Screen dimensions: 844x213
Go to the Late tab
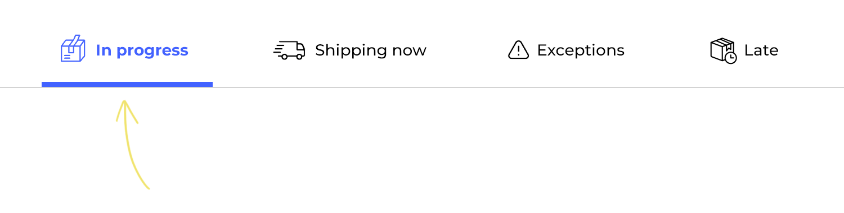pyautogui.click(x=744, y=50)
